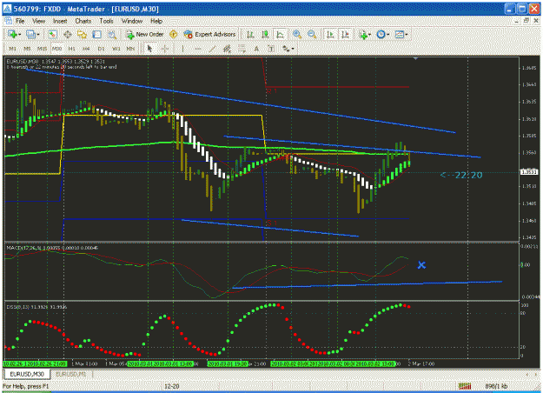Switch to Line Chart display
The image size is (543, 393).
pos(280,34)
